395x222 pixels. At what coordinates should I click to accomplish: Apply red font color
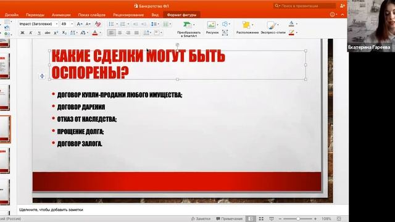coord(95,33)
